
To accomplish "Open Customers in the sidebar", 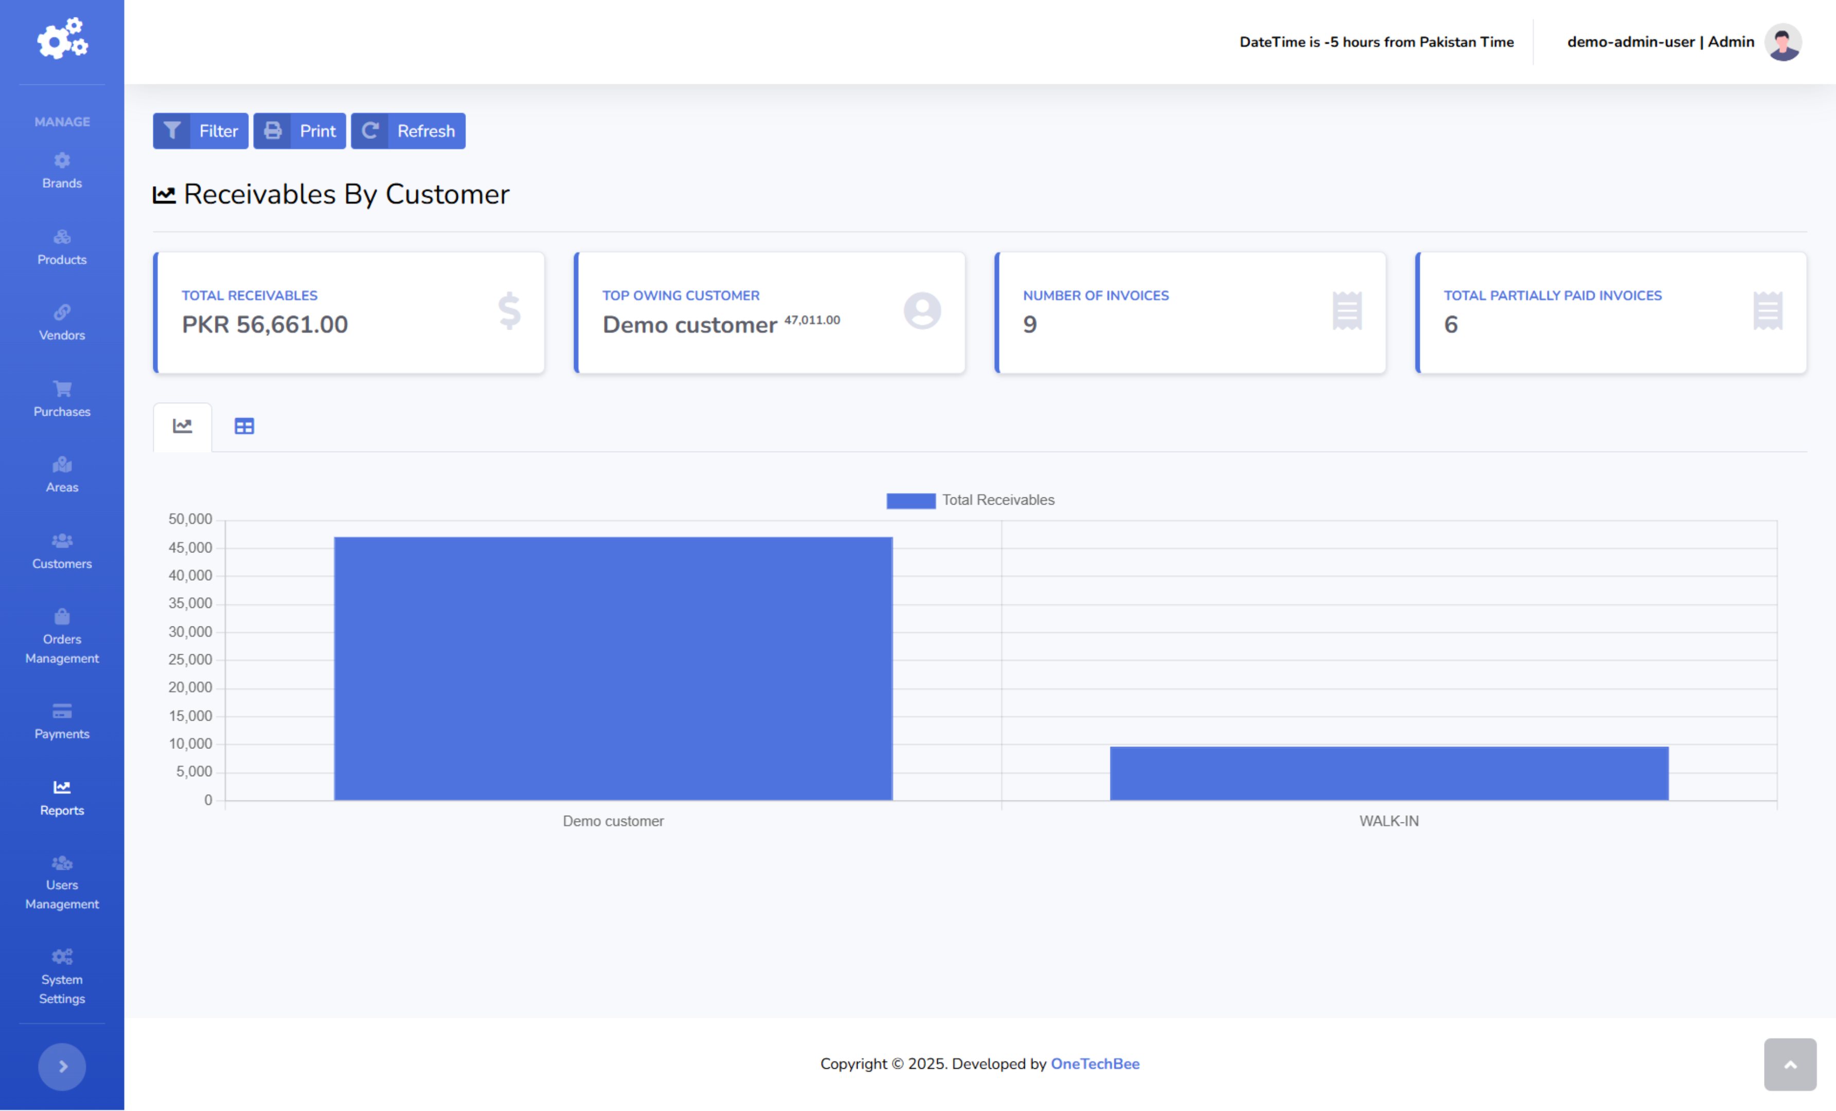I will point(62,551).
